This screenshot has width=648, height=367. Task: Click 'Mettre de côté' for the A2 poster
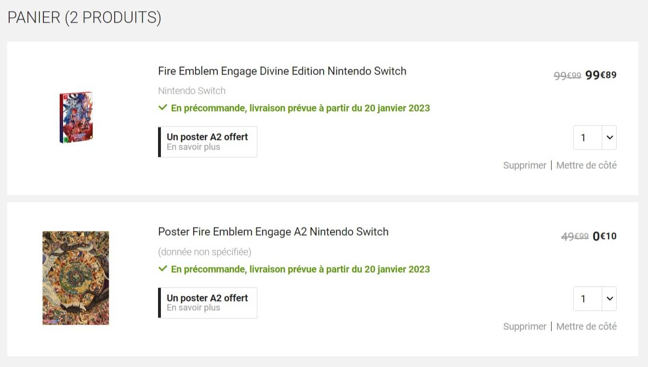pos(586,327)
